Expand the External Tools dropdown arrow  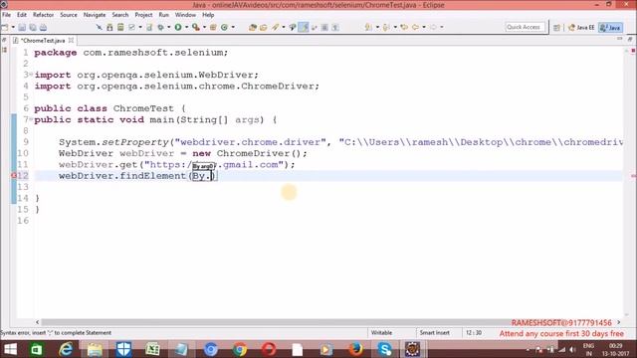point(204,27)
